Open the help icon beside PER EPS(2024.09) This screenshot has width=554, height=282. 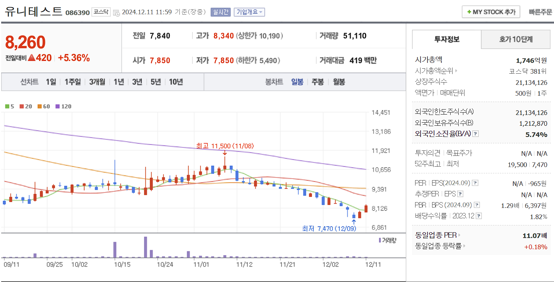(x=475, y=183)
